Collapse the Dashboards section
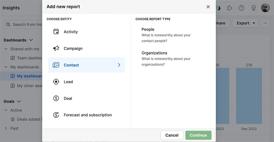The image size is (274, 142). [x=31, y=40]
